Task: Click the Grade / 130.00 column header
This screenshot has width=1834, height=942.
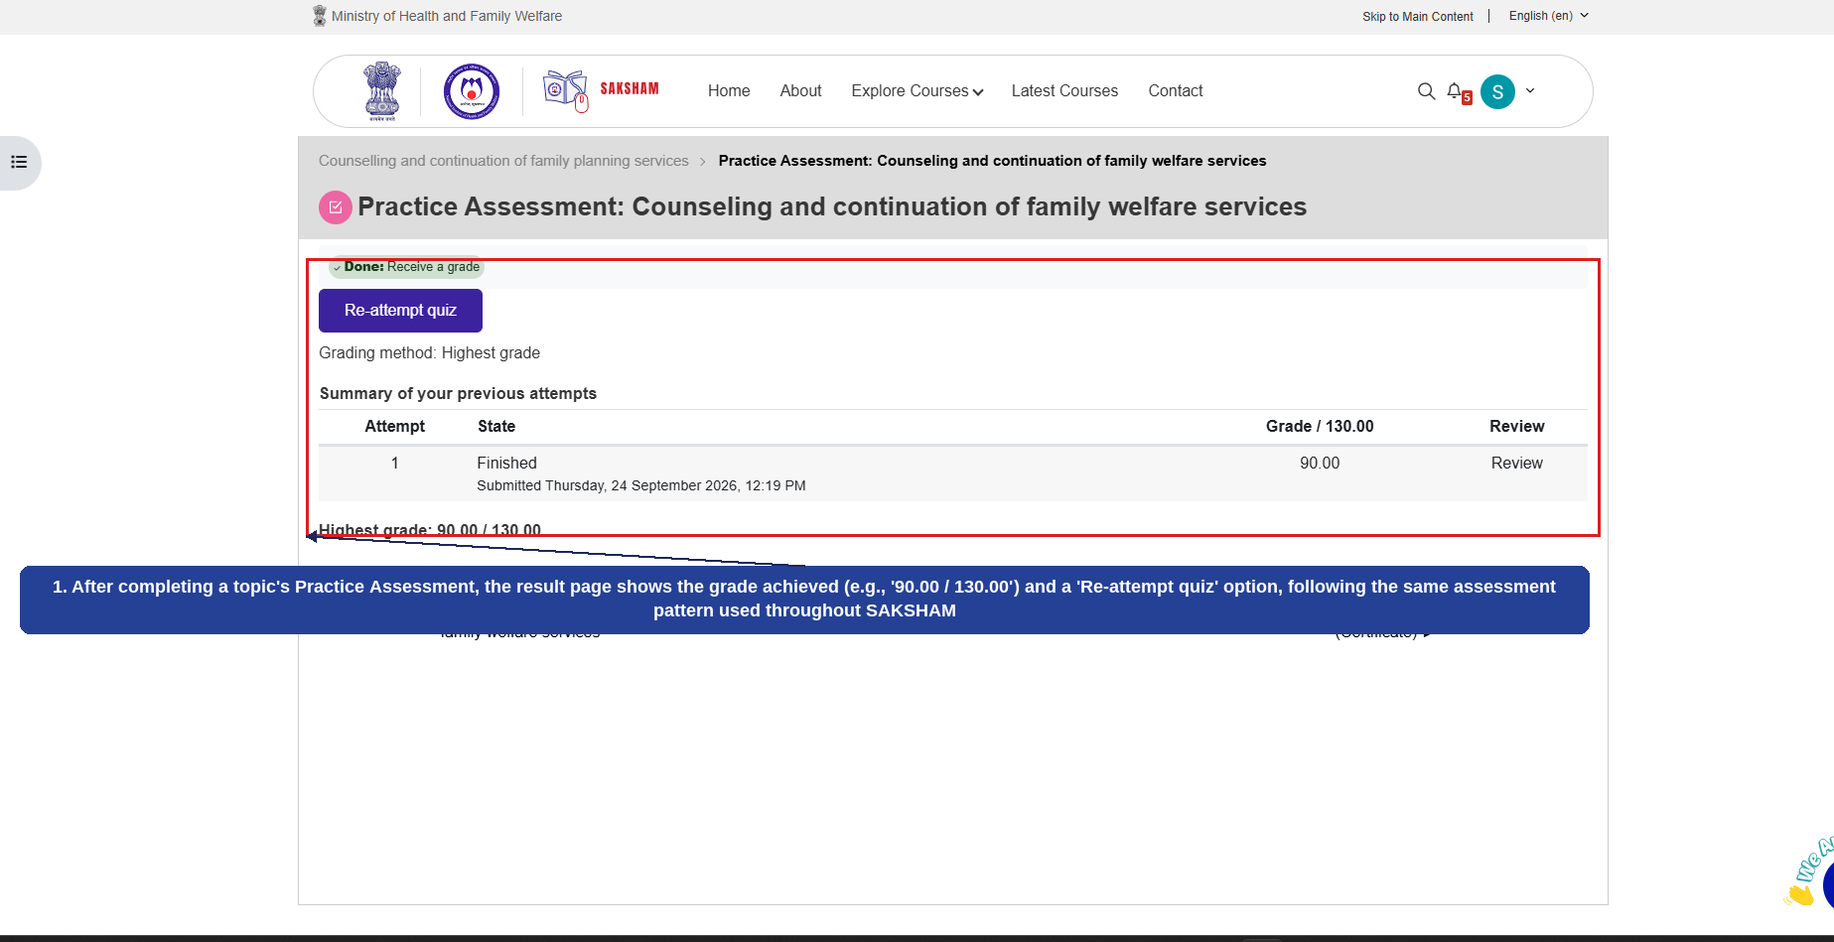Action: coord(1320,426)
